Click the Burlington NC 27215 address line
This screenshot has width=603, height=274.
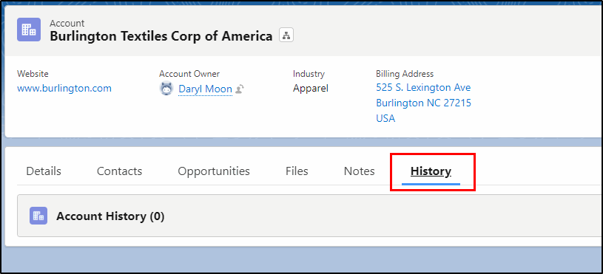tap(423, 103)
